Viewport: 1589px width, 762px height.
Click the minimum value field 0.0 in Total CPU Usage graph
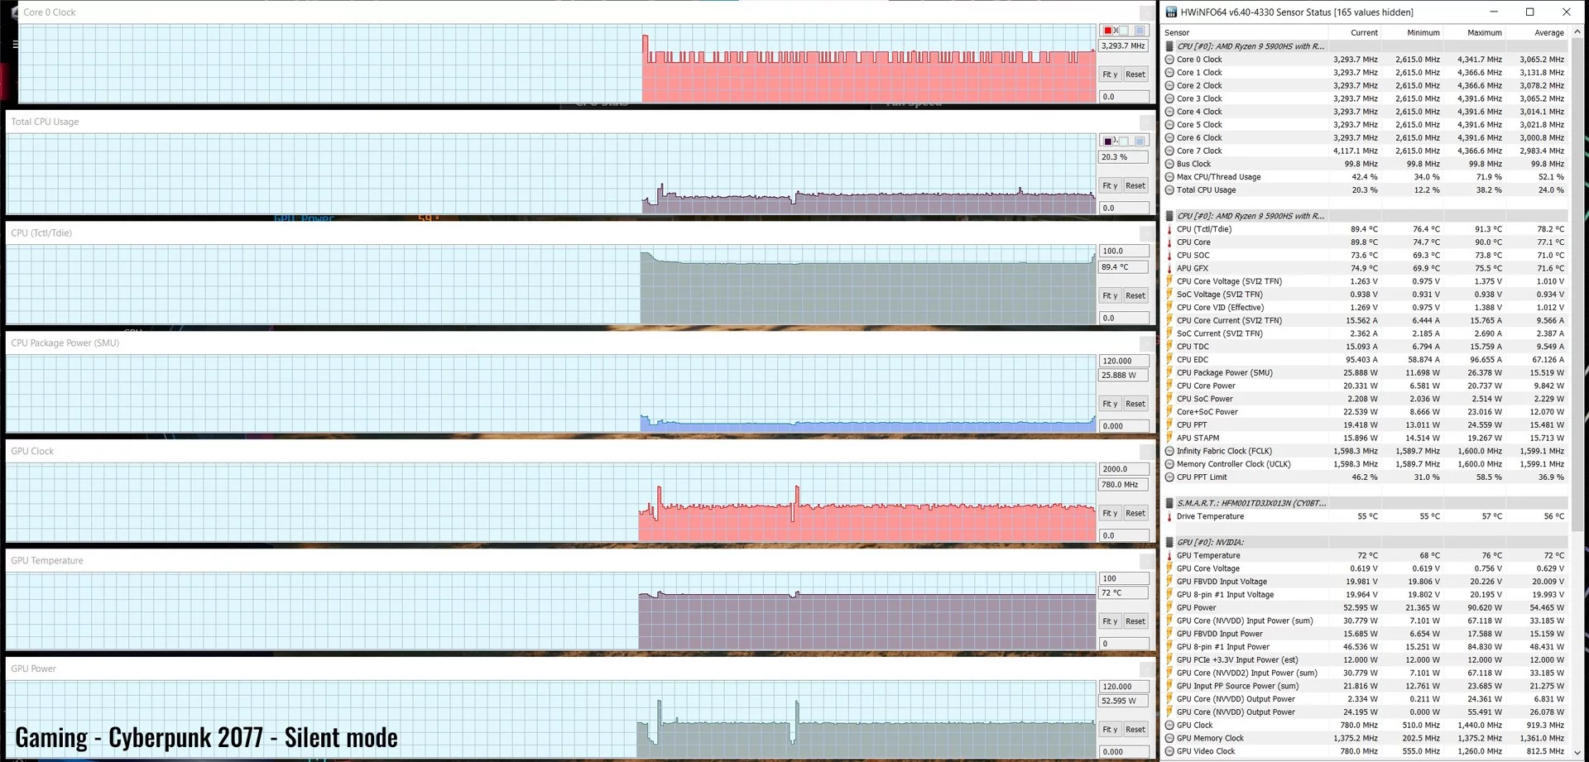pyautogui.click(x=1124, y=208)
